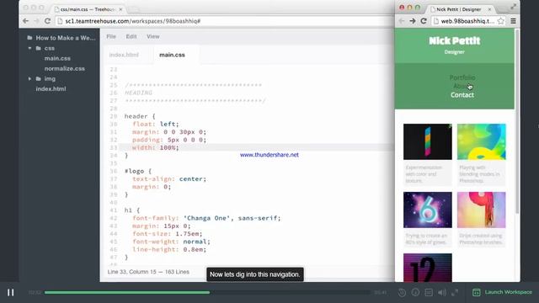This screenshot has height=303, width=539.
Task: Click the Nick Pettit logo heading in preview
Action: (455, 41)
